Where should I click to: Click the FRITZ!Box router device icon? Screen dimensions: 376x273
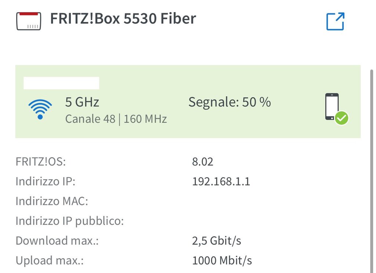[29, 21]
